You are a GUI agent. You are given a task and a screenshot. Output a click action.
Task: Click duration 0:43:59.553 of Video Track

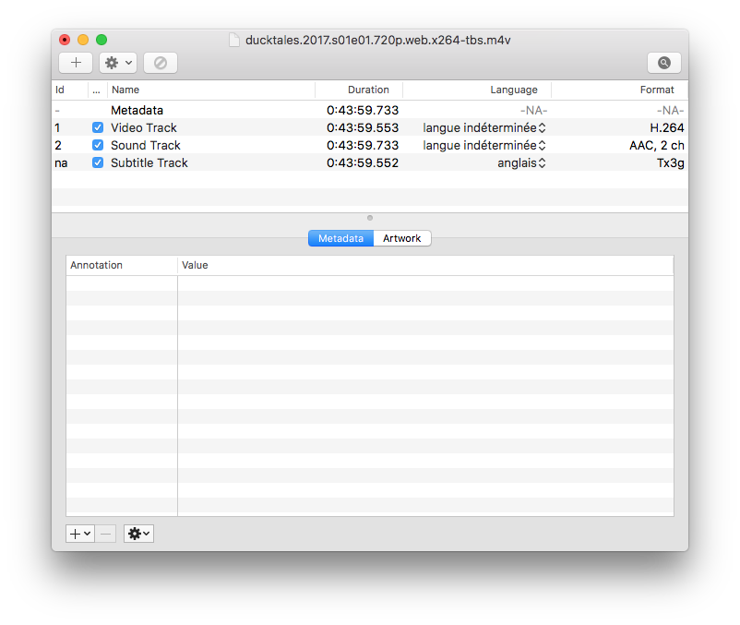coord(363,128)
